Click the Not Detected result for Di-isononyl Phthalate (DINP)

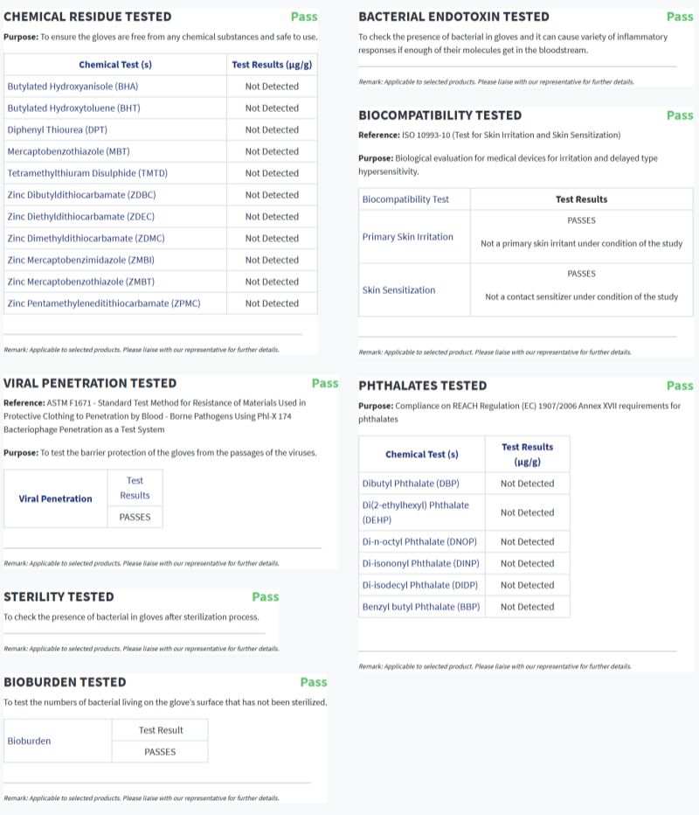[527, 563]
